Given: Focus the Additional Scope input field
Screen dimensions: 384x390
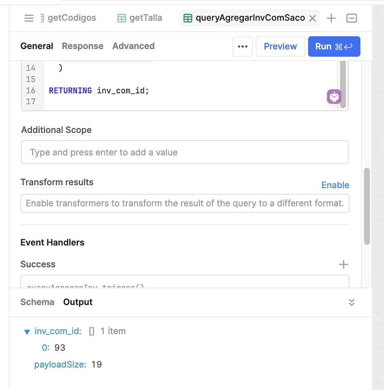Looking at the screenshot, I should 185,152.
